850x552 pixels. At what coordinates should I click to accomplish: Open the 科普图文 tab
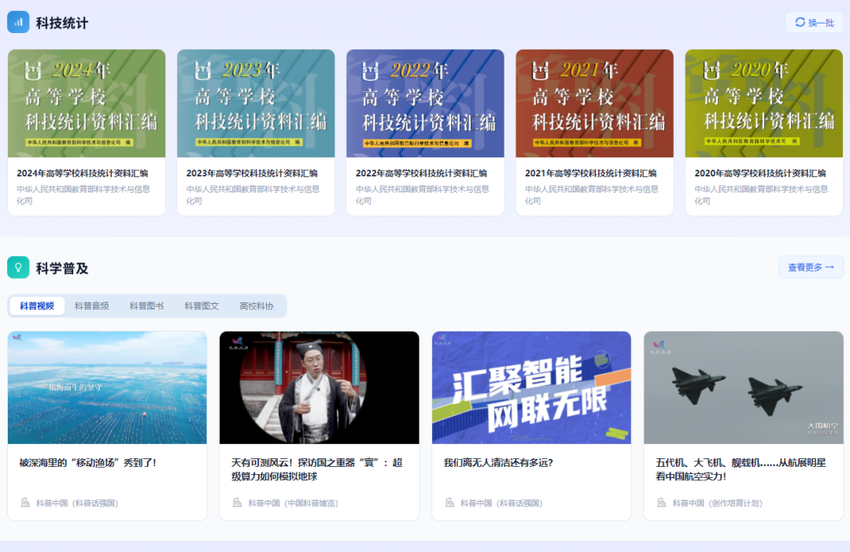(x=202, y=306)
